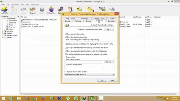Collapse the All Downloads tree node
Viewport: 180px width, 101px height.
tap(3, 19)
